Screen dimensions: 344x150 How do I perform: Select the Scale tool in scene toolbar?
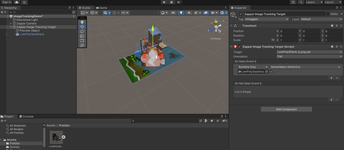tap(82, 36)
